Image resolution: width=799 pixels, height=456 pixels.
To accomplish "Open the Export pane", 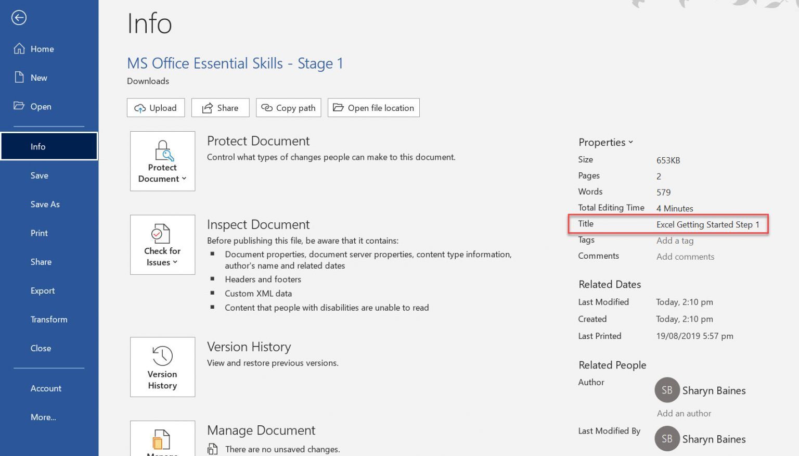I will 42,290.
